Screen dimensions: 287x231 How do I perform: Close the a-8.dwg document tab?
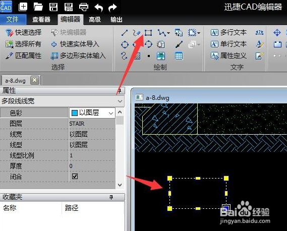pos(35,80)
